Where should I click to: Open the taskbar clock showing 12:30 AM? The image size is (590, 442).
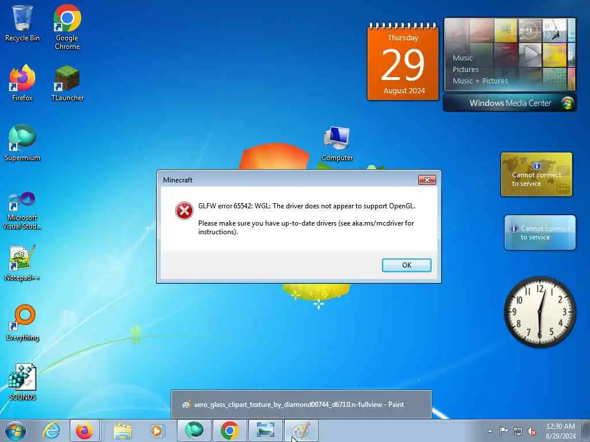tap(561, 431)
